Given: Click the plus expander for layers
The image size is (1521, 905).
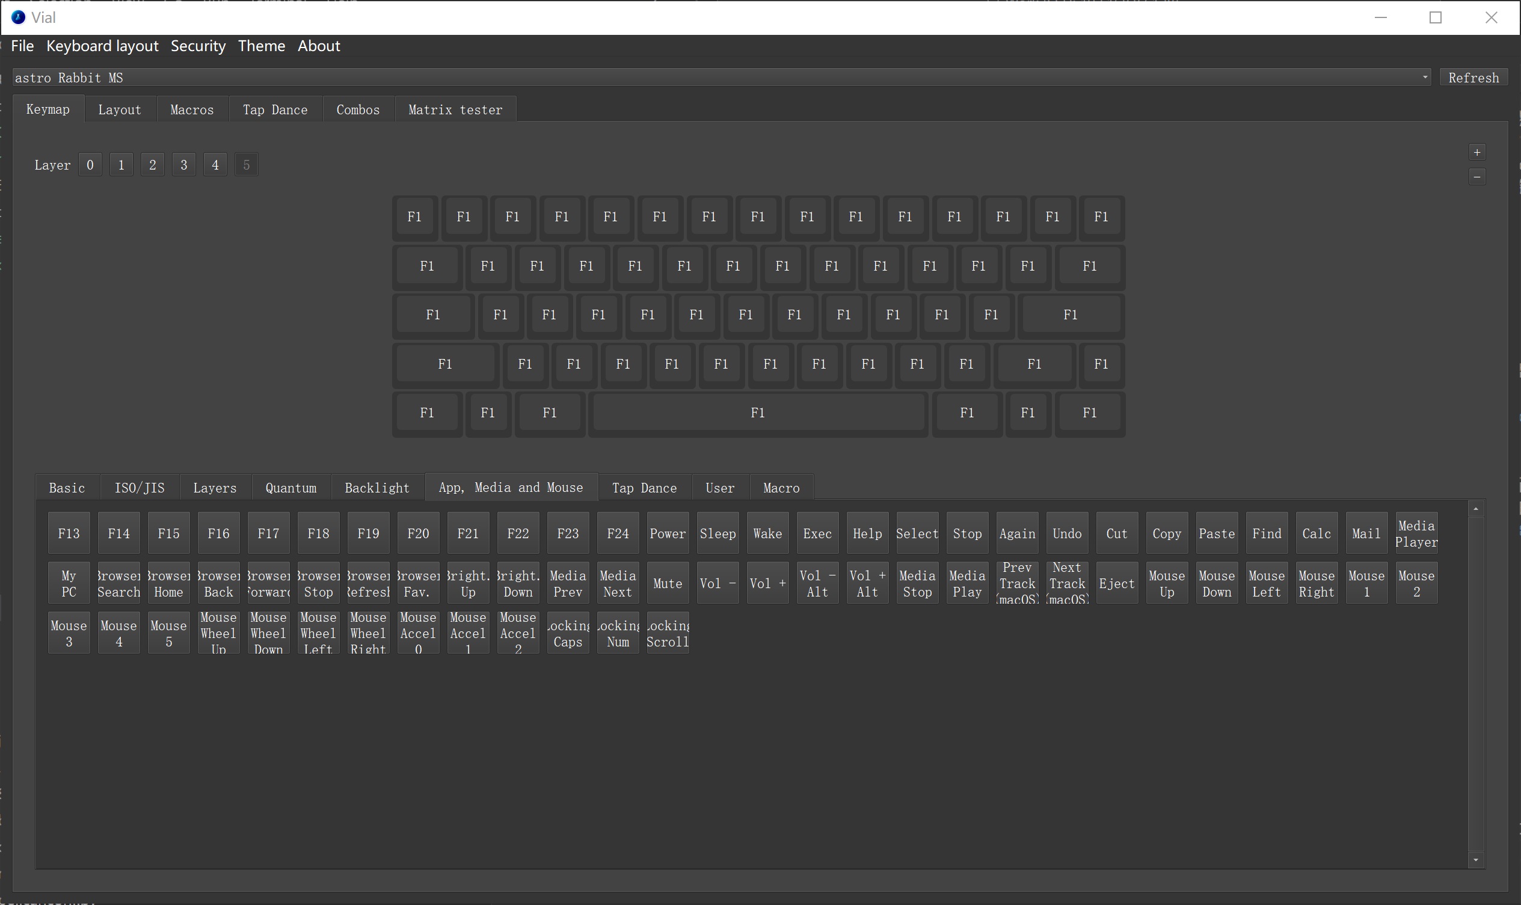Looking at the screenshot, I should coord(1477,152).
